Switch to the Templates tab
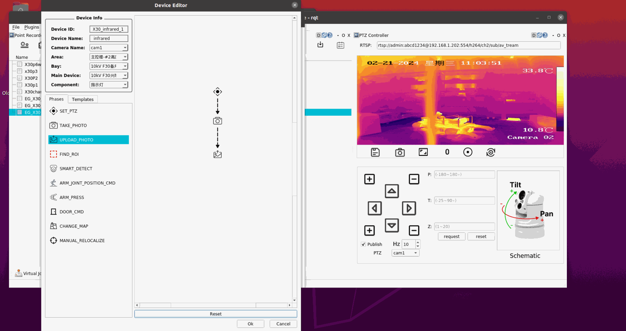This screenshot has height=331, width=626. 83,99
